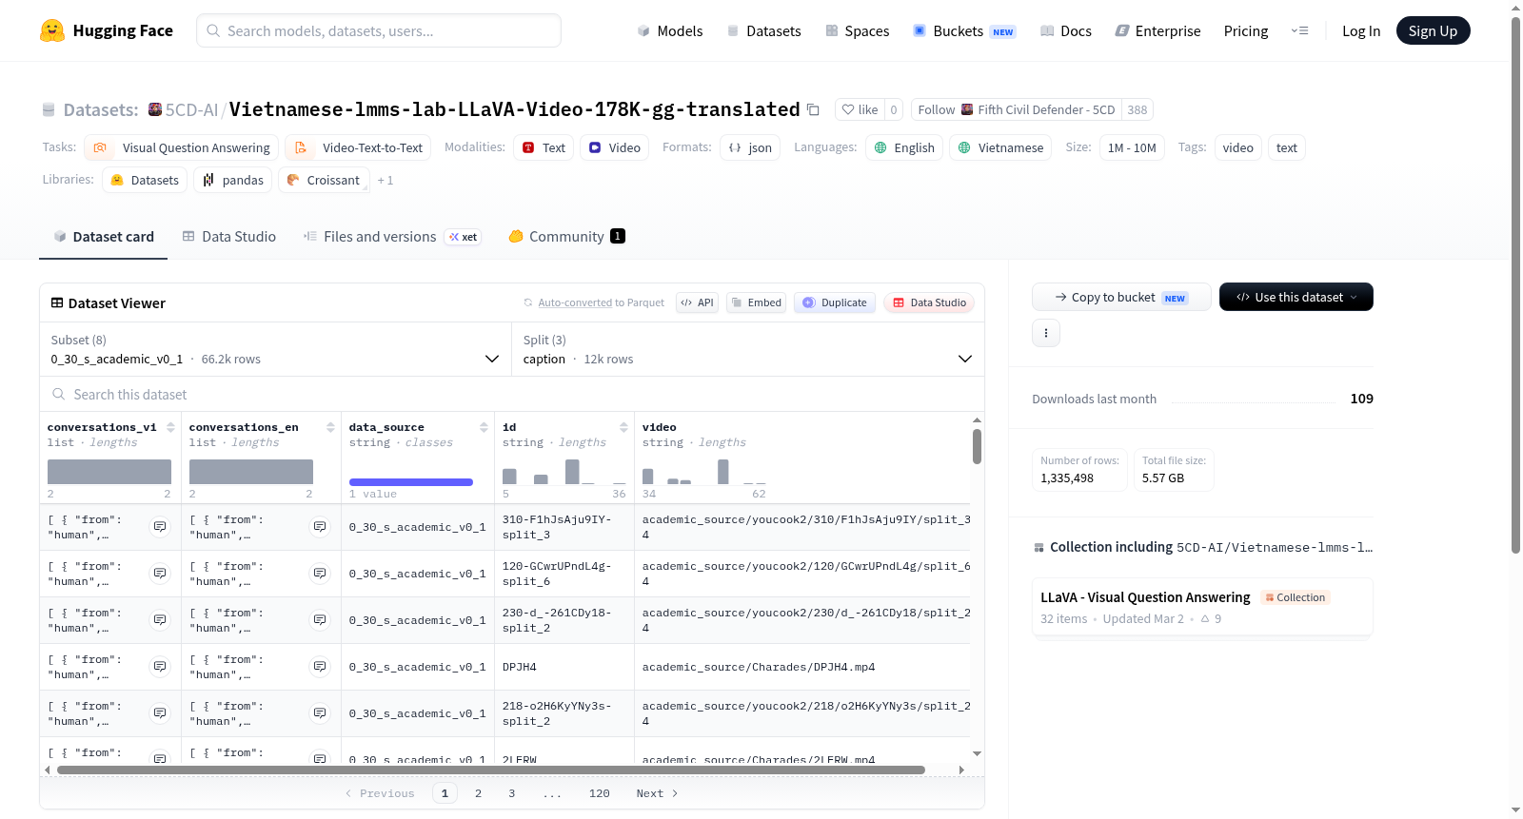This screenshot has height=819, width=1523.
Task: Click the Sign Up button
Action: click(1433, 30)
